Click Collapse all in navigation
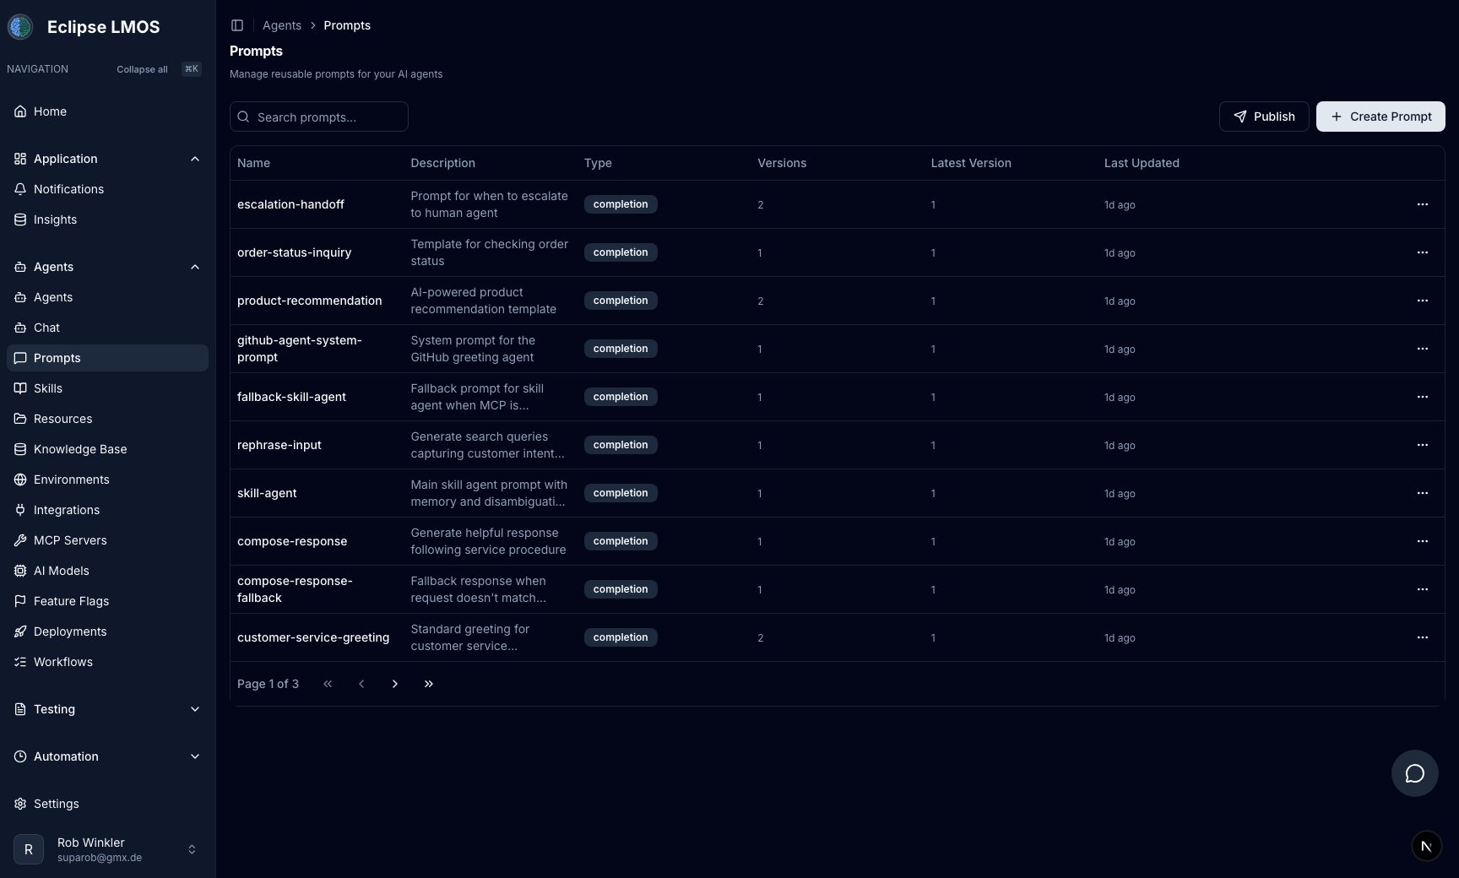 pyautogui.click(x=142, y=69)
